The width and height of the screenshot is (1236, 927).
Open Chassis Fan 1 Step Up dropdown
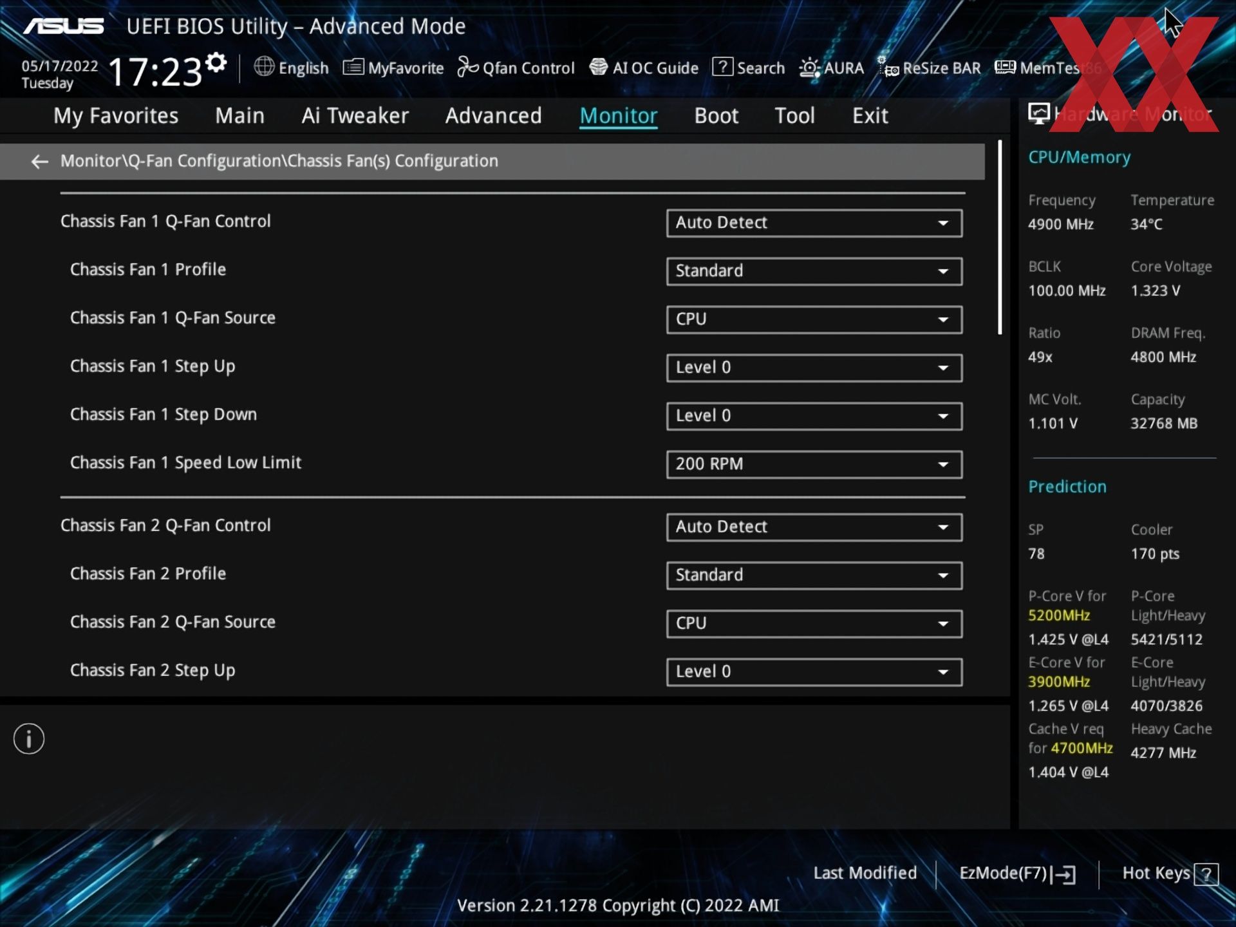[x=814, y=368]
